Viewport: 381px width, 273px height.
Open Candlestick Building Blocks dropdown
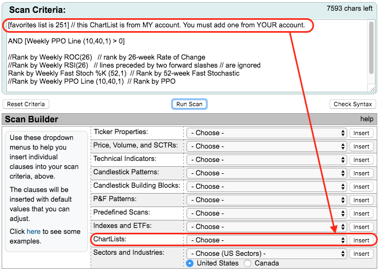(x=266, y=187)
